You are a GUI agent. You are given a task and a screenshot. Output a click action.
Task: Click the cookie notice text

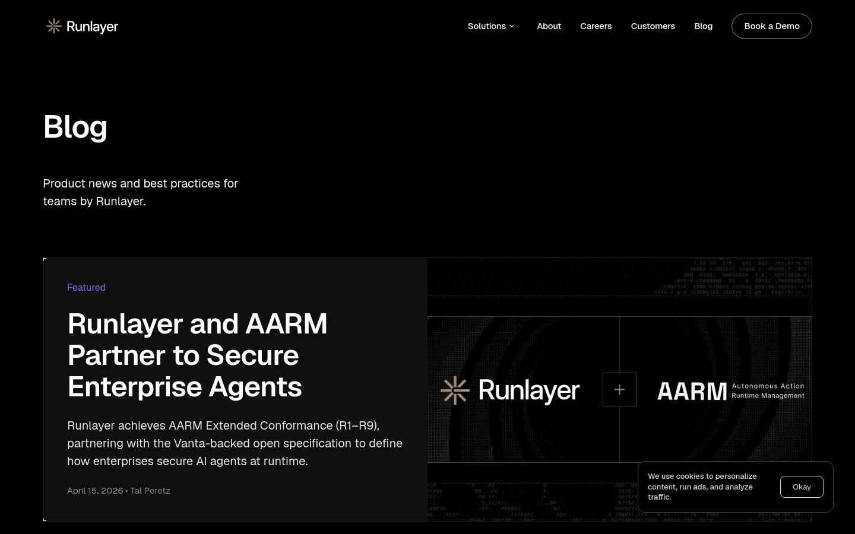pyautogui.click(x=702, y=487)
